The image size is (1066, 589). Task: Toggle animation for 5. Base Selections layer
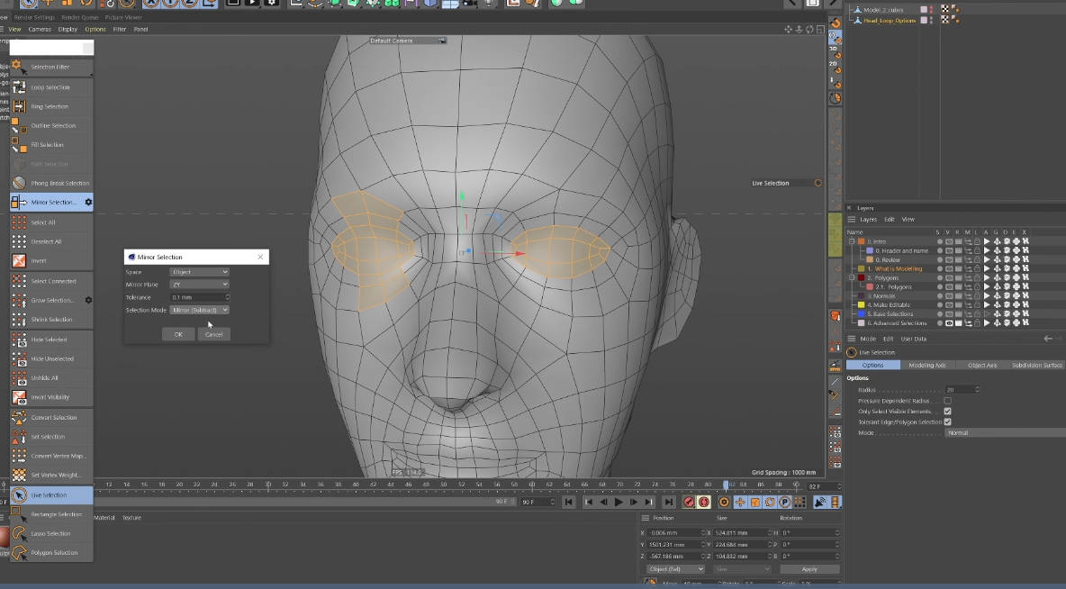987,314
